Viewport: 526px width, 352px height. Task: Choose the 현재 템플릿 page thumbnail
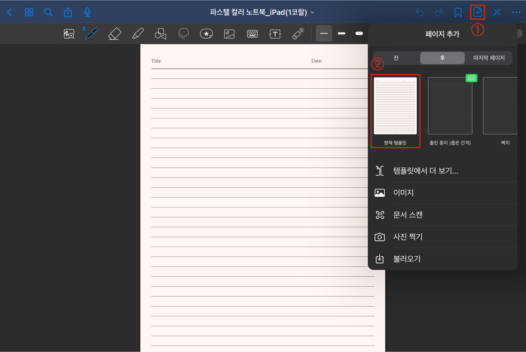[x=395, y=106]
